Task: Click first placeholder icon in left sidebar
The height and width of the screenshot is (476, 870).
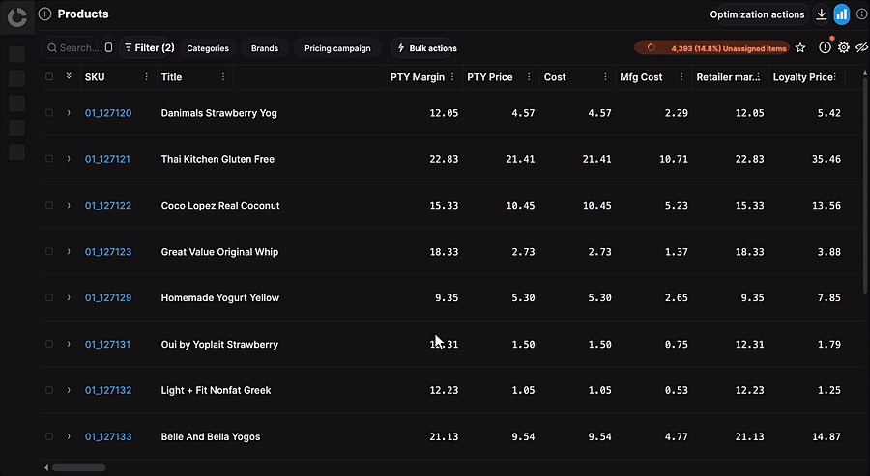Action: click(x=16, y=54)
